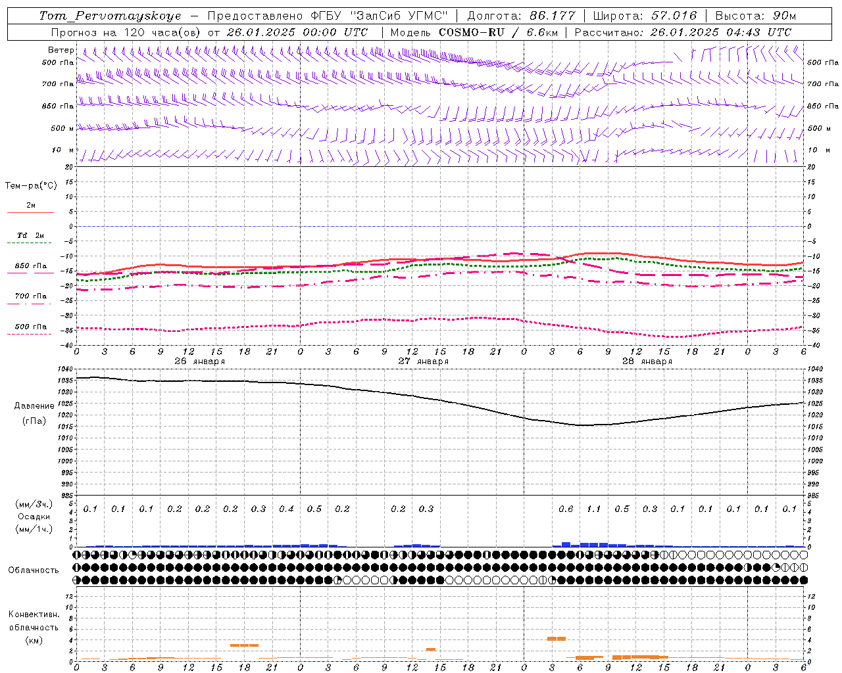Click the 'Давление' pressure panel label
The width and height of the screenshot is (842, 673).
tap(34, 406)
